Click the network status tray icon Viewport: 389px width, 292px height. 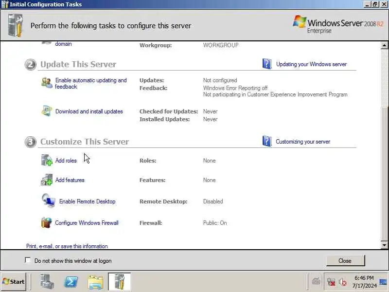[331, 282]
